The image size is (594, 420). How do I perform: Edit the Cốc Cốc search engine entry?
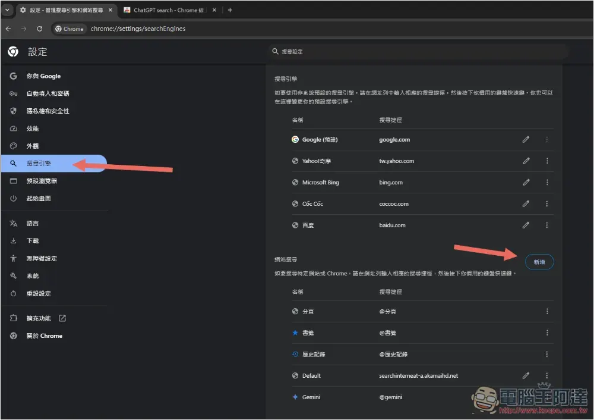click(526, 203)
